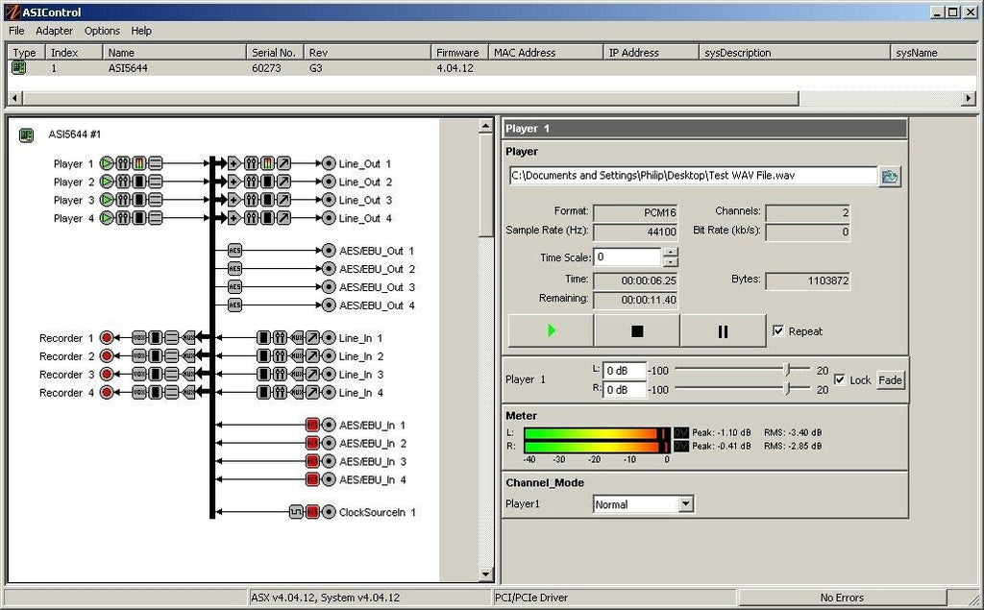Select the Recorder 2 red record icon
Image resolution: width=984 pixels, height=610 pixels.
click(107, 356)
